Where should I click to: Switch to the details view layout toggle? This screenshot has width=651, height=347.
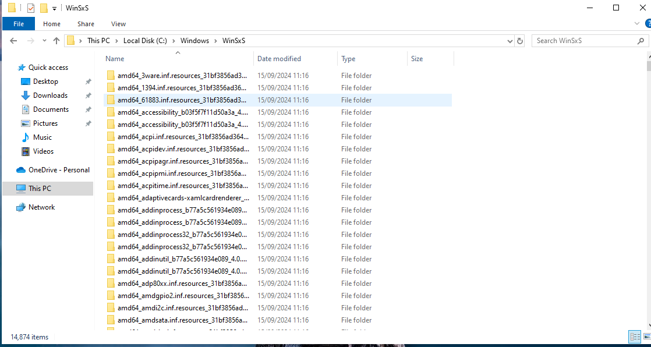635,337
